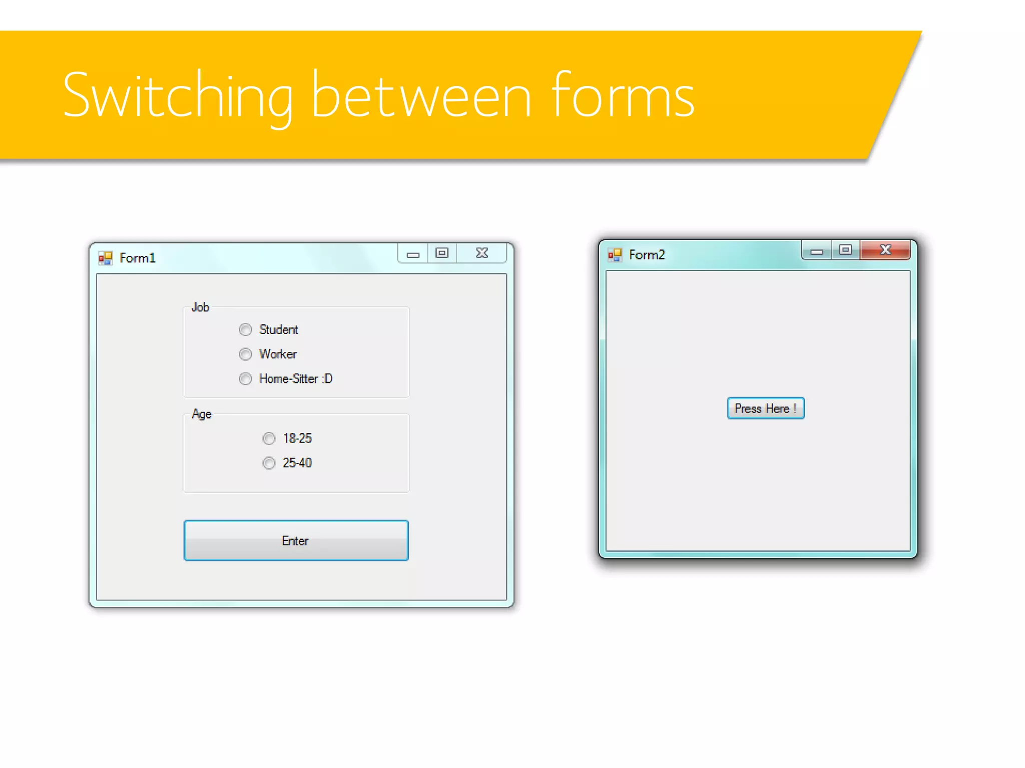Close the Form2 window
Screen dimensions: 1025x768
click(x=885, y=250)
